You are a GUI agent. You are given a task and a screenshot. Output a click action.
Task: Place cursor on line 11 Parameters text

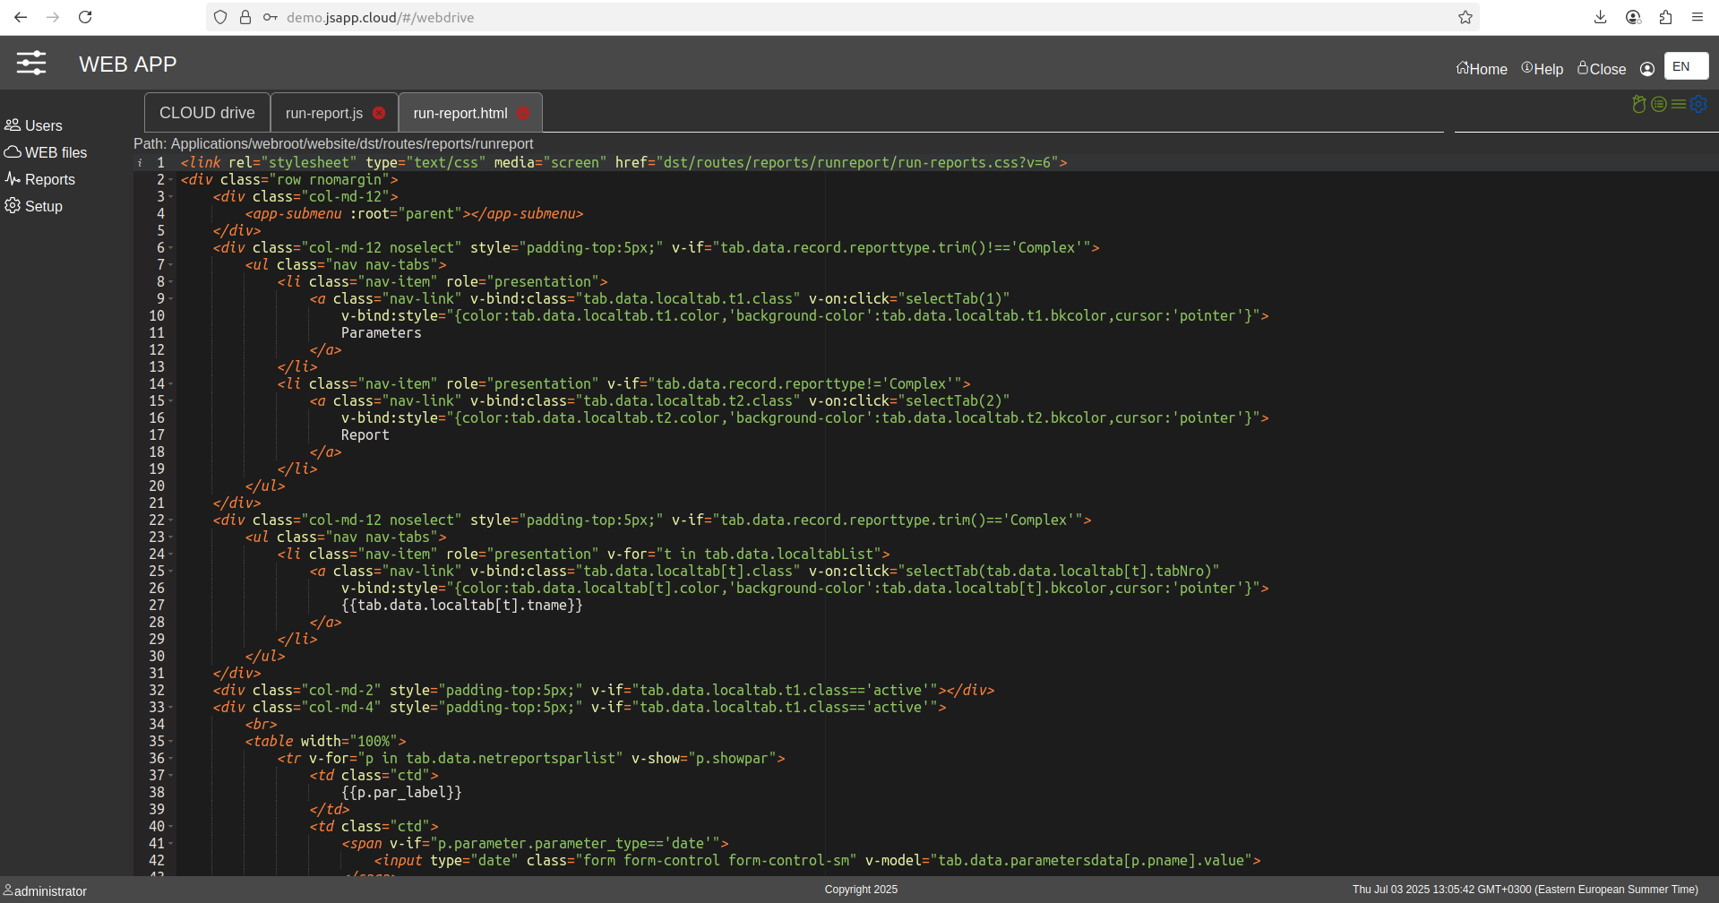(x=381, y=333)
